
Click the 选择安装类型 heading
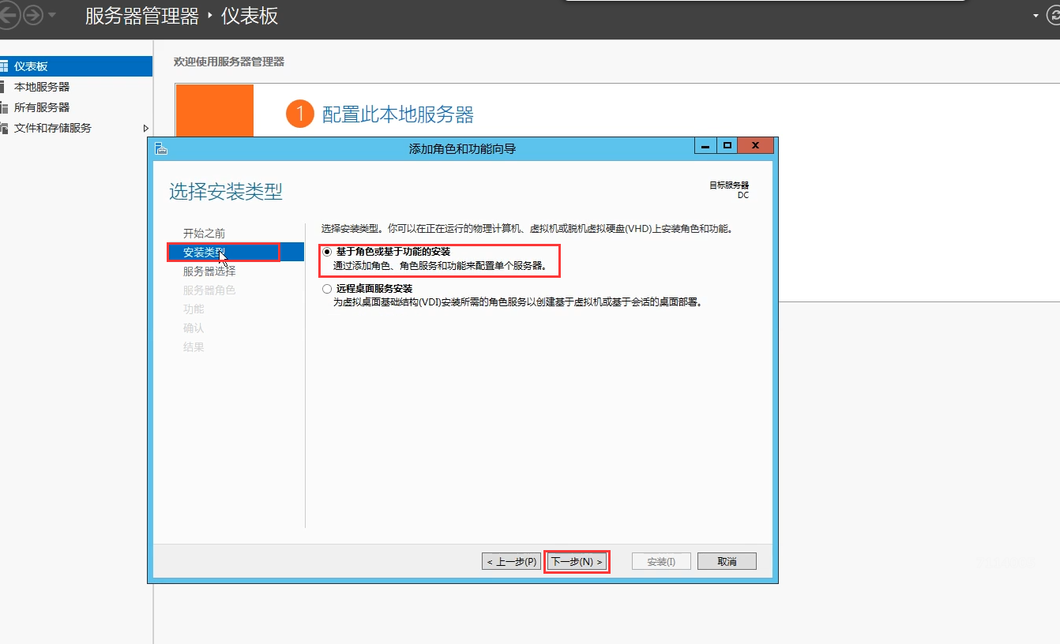tap(226, 191)
